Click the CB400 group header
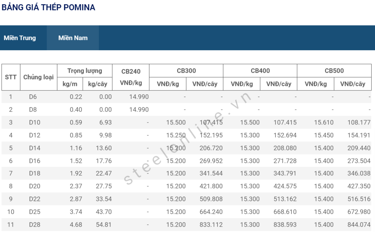 click(260, 71)
